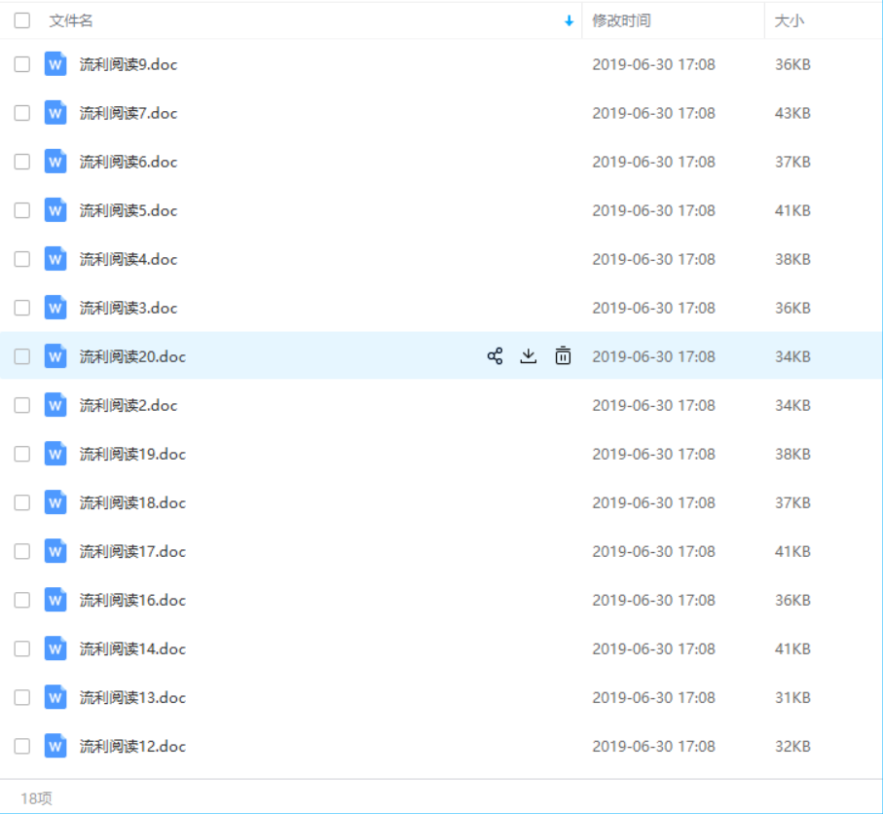Click the Word icon of 流利阅读6.doc
883x814 pixels.
tap(55, 162)
